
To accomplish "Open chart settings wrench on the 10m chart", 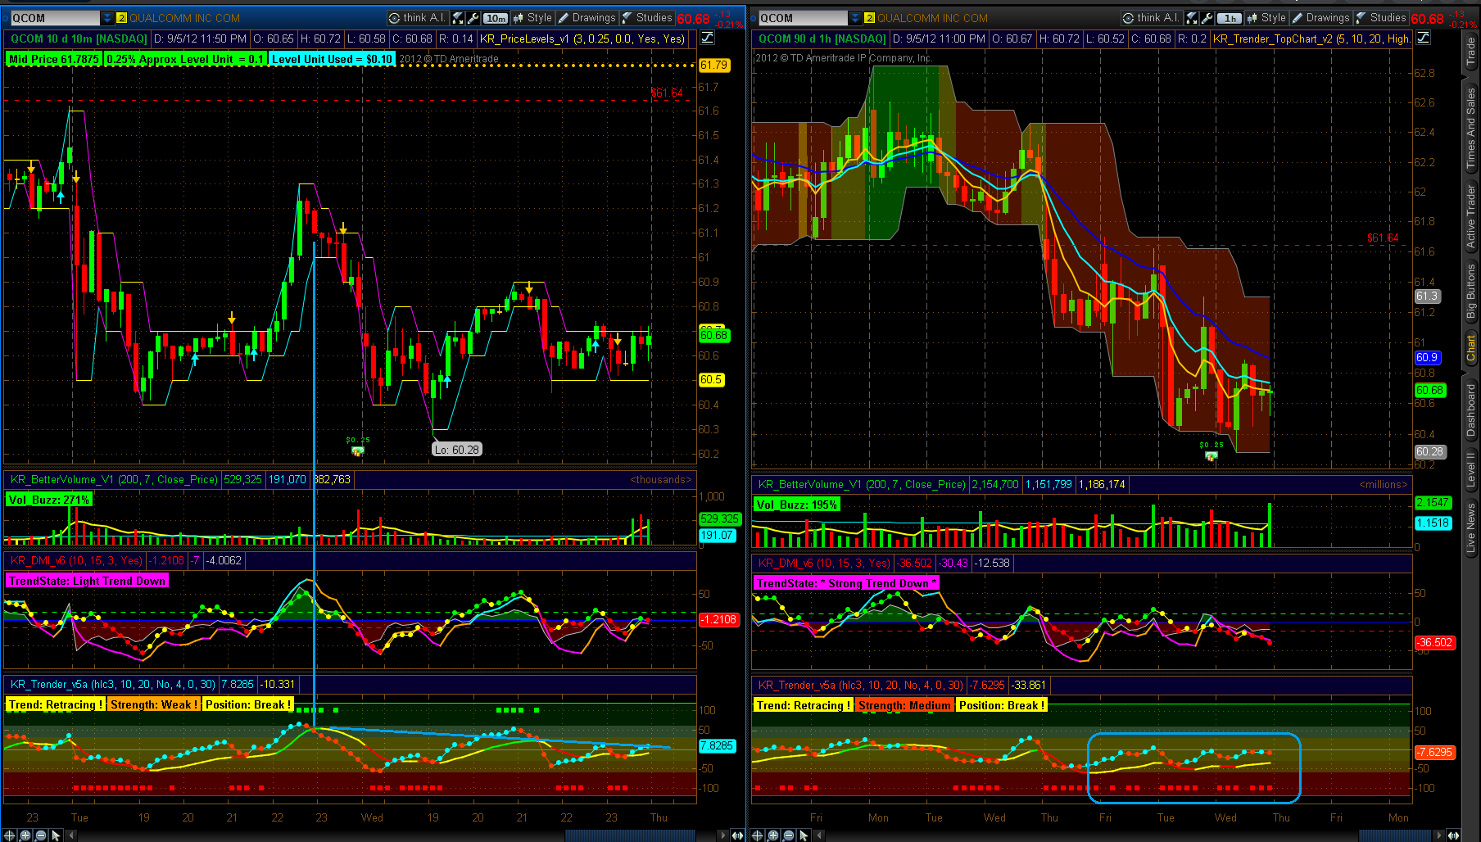I will point(473,18).
